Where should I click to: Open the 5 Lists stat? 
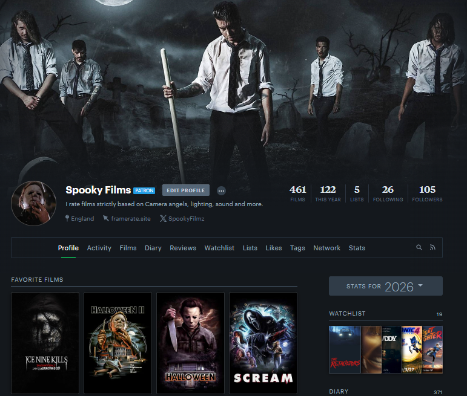coord(357,193)
